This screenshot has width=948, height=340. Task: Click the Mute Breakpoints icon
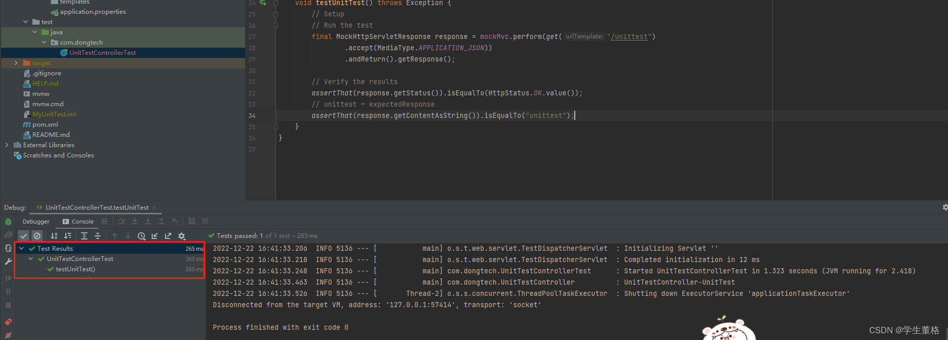8,335
